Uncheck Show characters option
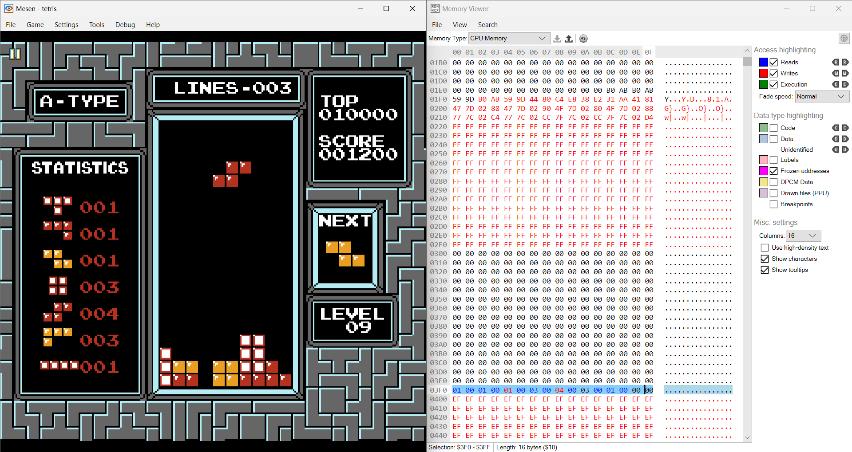 pos(765,259)
